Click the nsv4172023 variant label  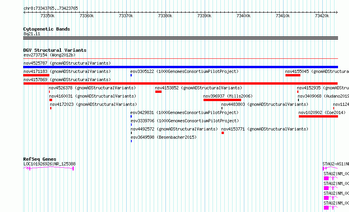93,104
